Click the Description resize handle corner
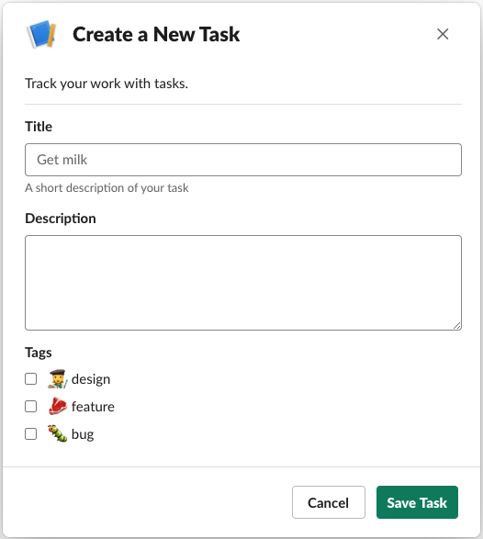Screen dimensions: 483x539 pyautogui.click(x=457, y=326)
